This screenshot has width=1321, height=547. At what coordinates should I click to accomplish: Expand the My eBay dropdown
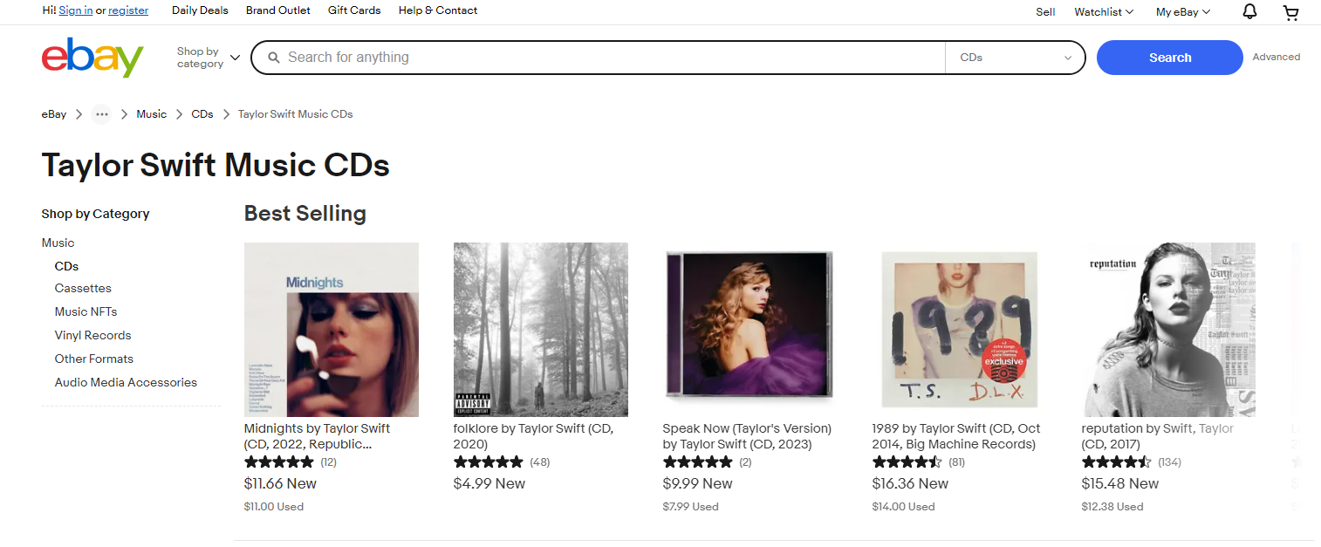click(1183, 11)
